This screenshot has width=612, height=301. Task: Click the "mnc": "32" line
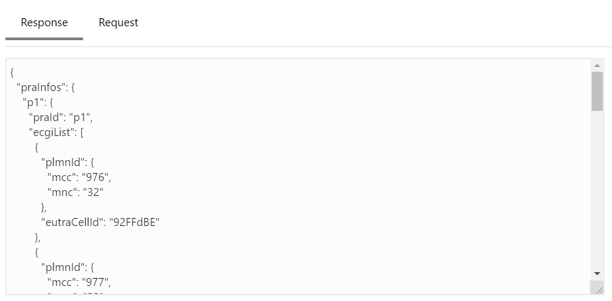(x=75, y=192)
